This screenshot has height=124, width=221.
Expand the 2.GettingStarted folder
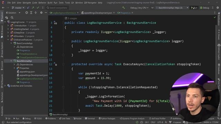[8, 29]
